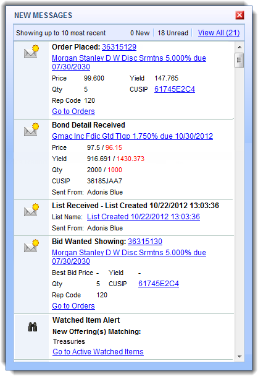
Task: Open CUSIP 61745E2C4 link under Bid Wanted Showing
Action: pos(159,284)
